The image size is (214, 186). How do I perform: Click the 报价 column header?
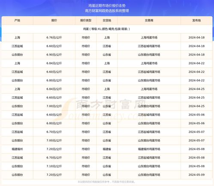(x=54, y=21)
